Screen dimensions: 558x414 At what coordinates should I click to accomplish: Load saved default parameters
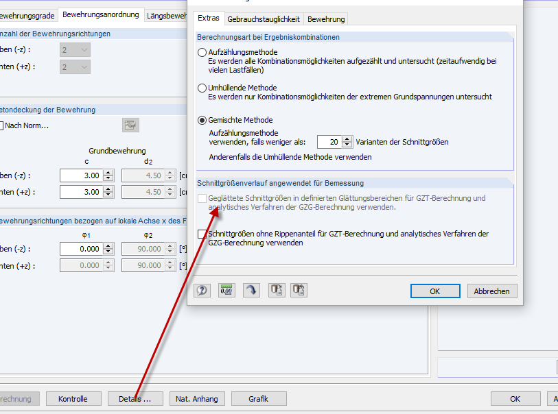pos(299,289)
